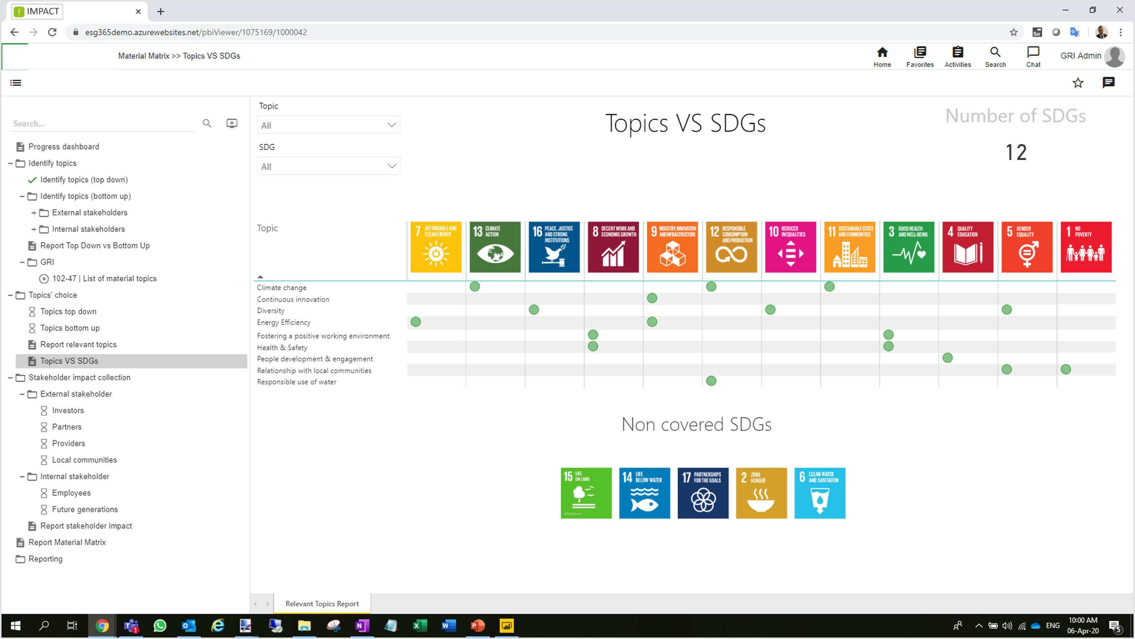1135x639 pixels.
Task: Open Favorites in the top navigation
Action: coord(920,53)
